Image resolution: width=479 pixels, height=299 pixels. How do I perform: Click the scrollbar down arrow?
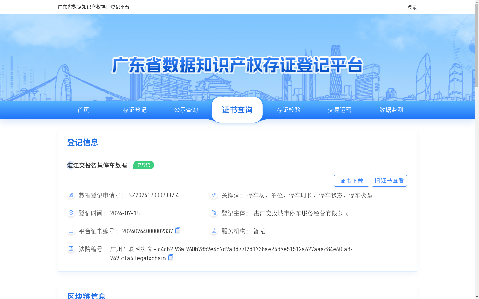[477, 297]
